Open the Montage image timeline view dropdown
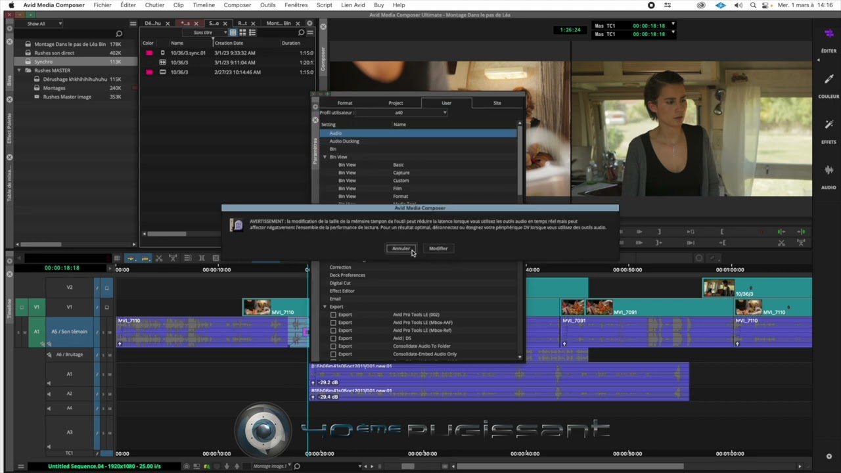The image size is (841, 473). pyautogui.click(x=273, y=466)
